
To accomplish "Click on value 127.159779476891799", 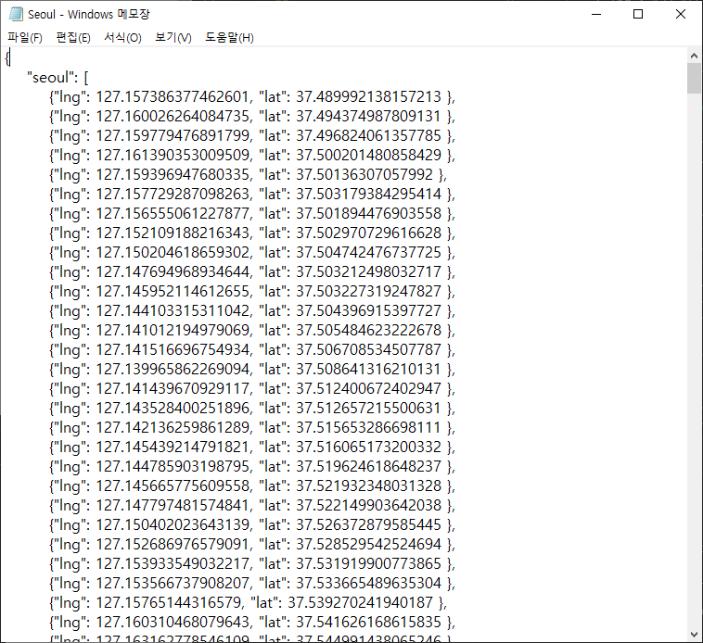I will point(173,135).
